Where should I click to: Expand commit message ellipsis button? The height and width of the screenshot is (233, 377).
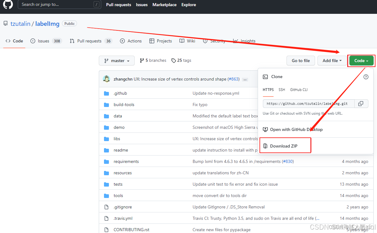[245, 79]
